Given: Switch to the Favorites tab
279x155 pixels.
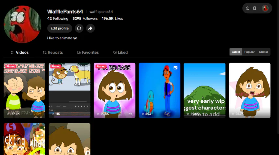Looking at the screenshot, I should click(88, 52).
